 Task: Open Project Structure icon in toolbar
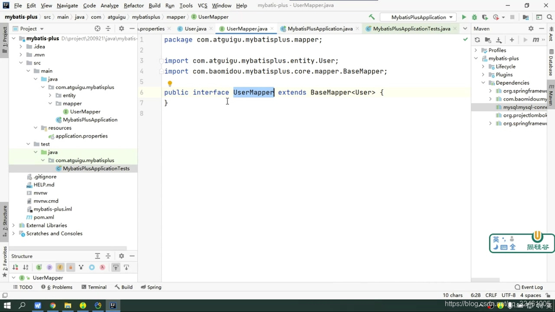tap(526, 17)
